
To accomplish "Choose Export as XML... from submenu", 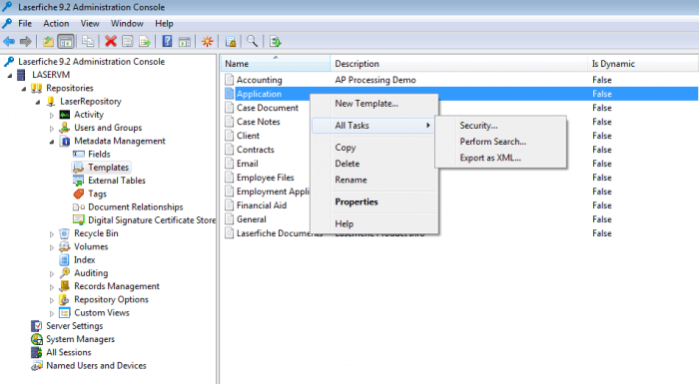I will click(x=501, y=158).
